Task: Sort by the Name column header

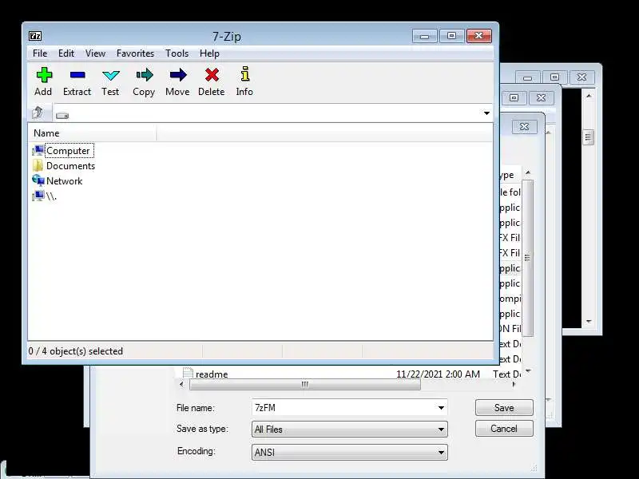Action: click(92, 133)
